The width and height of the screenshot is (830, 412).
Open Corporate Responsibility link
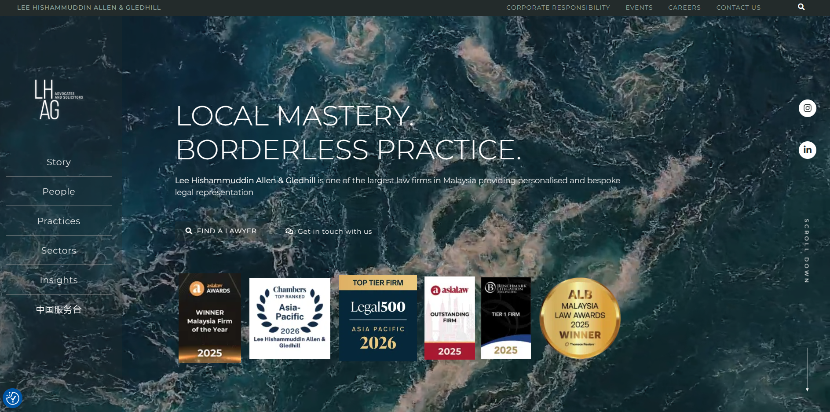(x=558, y=7)
